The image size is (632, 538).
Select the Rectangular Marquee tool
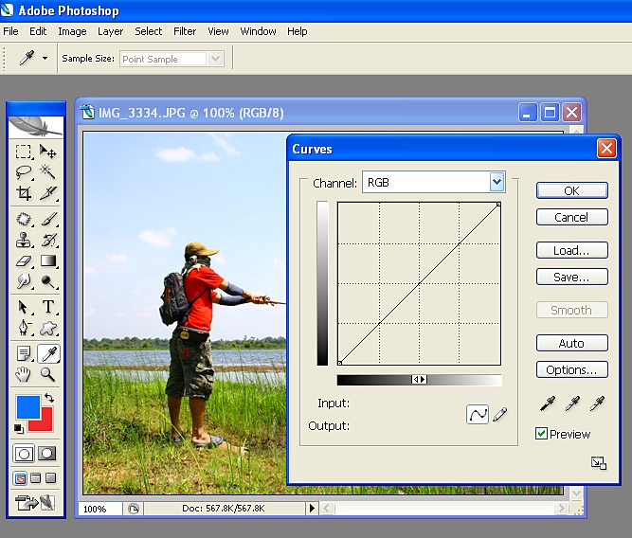click(24, 152)
